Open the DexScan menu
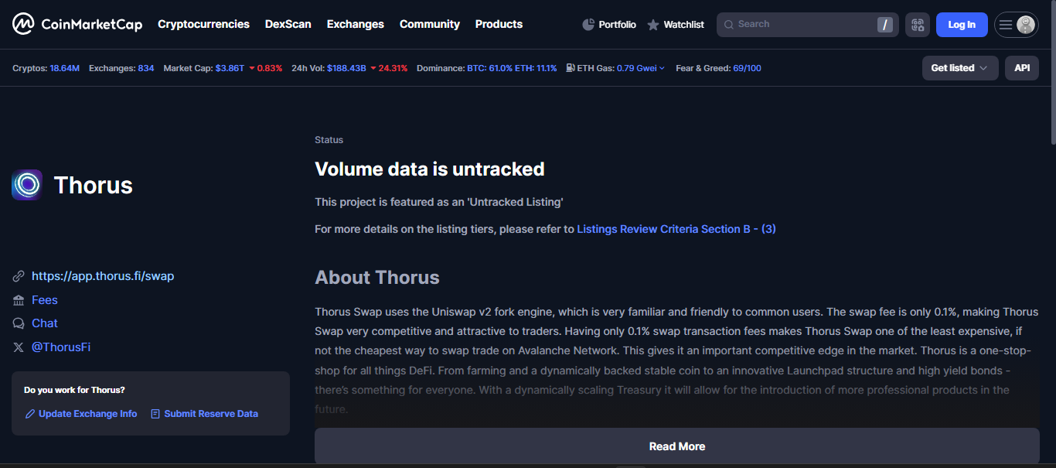 [288, 24]
